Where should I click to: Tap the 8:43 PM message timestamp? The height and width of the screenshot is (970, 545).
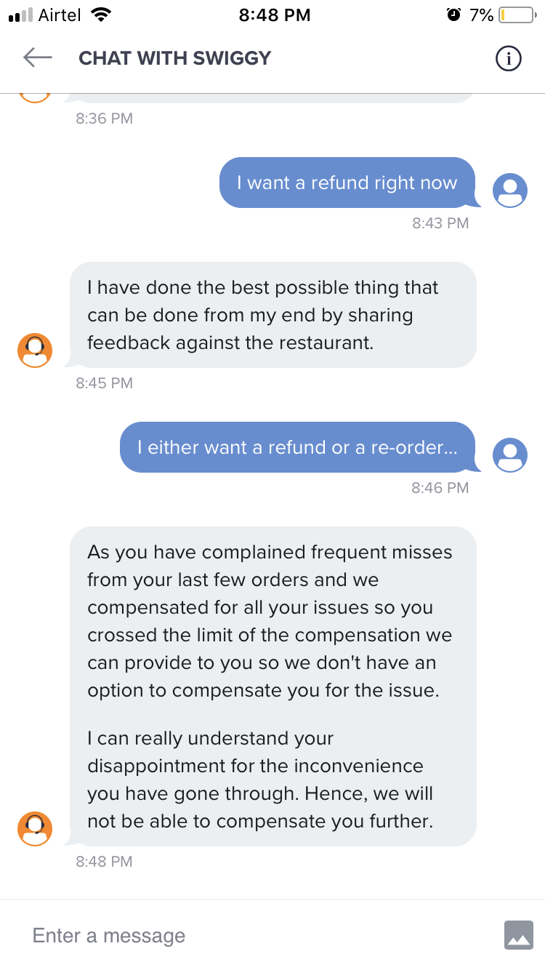pos(440,223)
